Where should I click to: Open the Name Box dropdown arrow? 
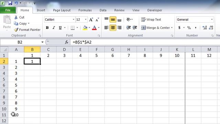42,42
